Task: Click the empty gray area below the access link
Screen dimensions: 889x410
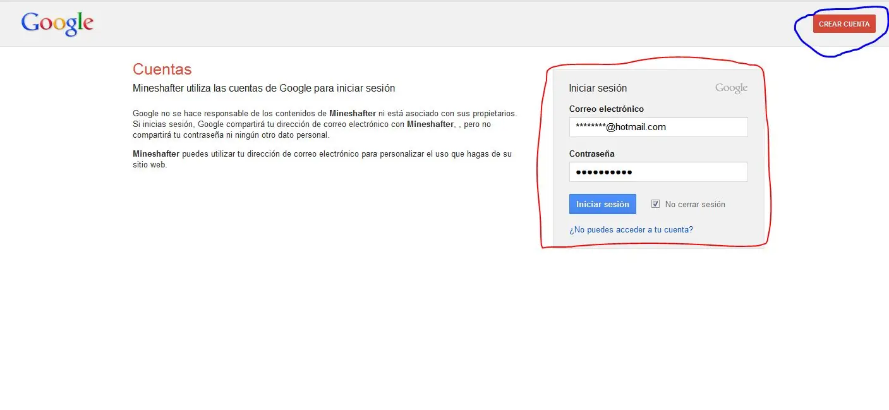Action: pyautogui.click(x=658, y=241)
